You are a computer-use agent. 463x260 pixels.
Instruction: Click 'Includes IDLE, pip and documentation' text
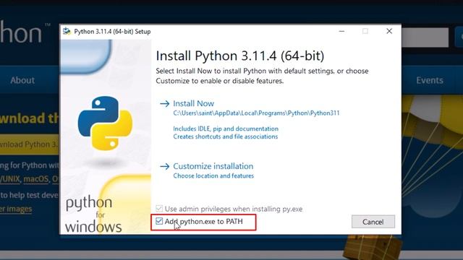click(x=226, y=129)
